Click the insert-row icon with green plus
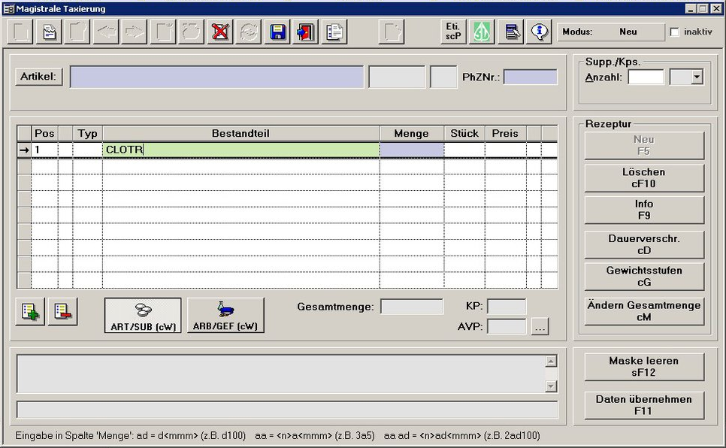Image resolution: width=726 pixels, height=448 pixels. click(x=29, y=311)
